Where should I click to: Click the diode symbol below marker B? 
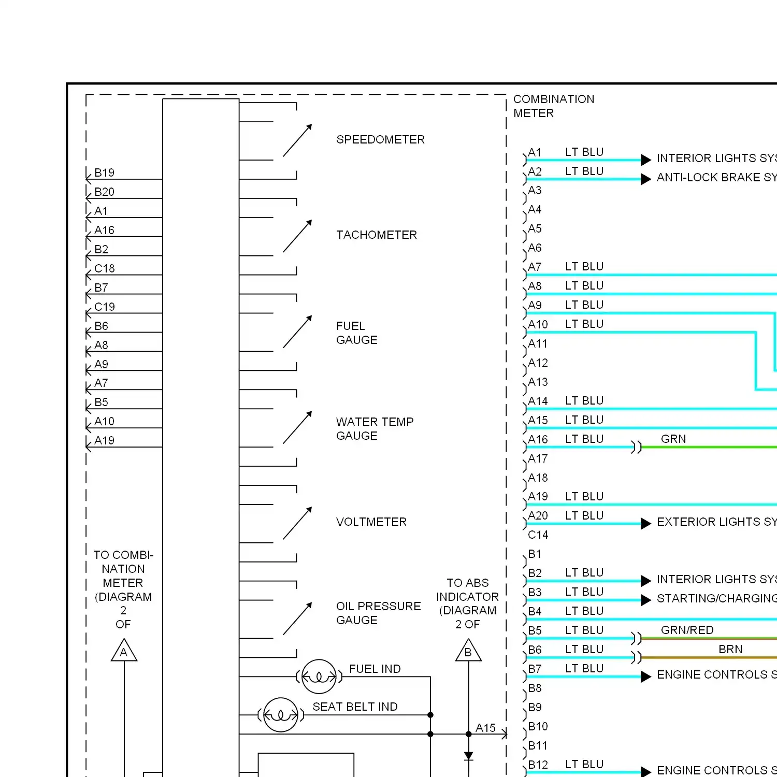pos(468,756)
